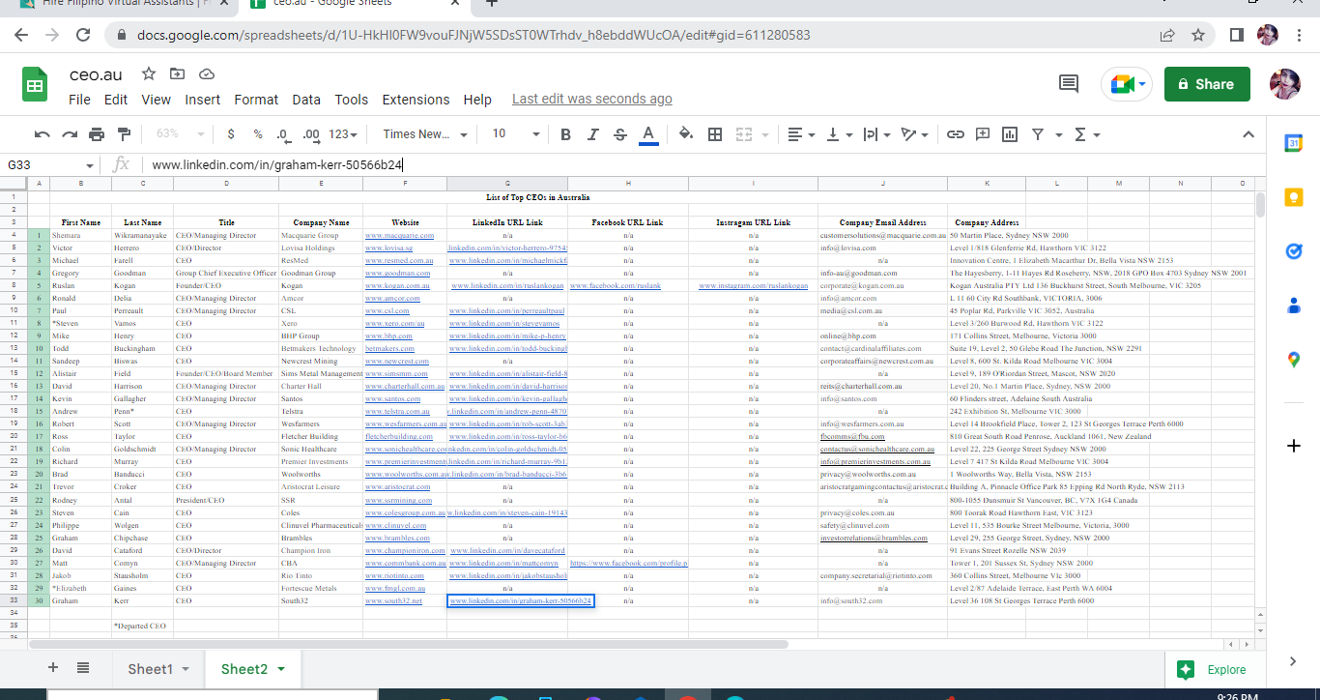Open the All Sheets list icon
1320x700 pixels.
tap(83, 668)
